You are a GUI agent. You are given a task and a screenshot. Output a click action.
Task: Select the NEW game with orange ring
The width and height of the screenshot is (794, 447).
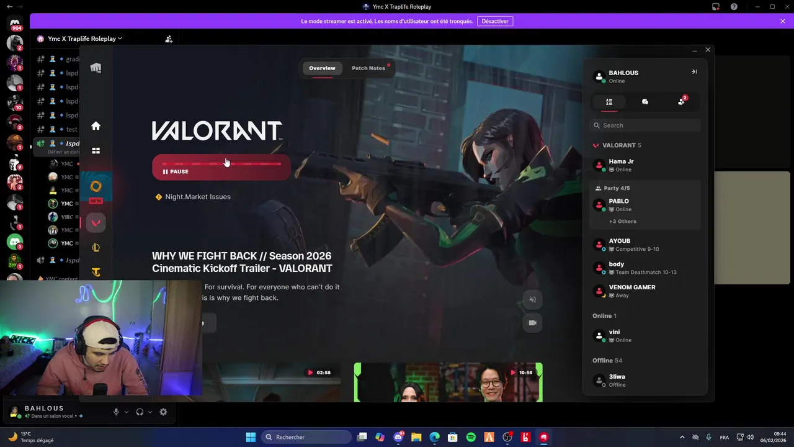pyautogui.click(x=96, y=186)
